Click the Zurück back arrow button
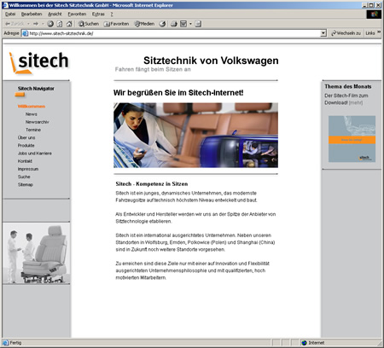 pos(15,24)
